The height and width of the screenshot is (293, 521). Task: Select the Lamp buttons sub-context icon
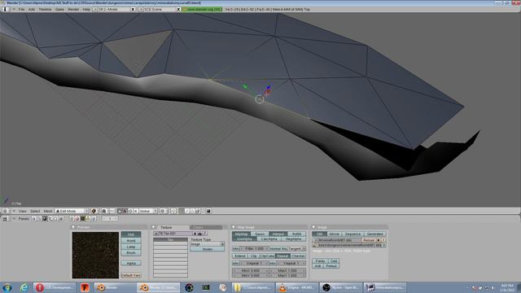[x=72, y=219]
